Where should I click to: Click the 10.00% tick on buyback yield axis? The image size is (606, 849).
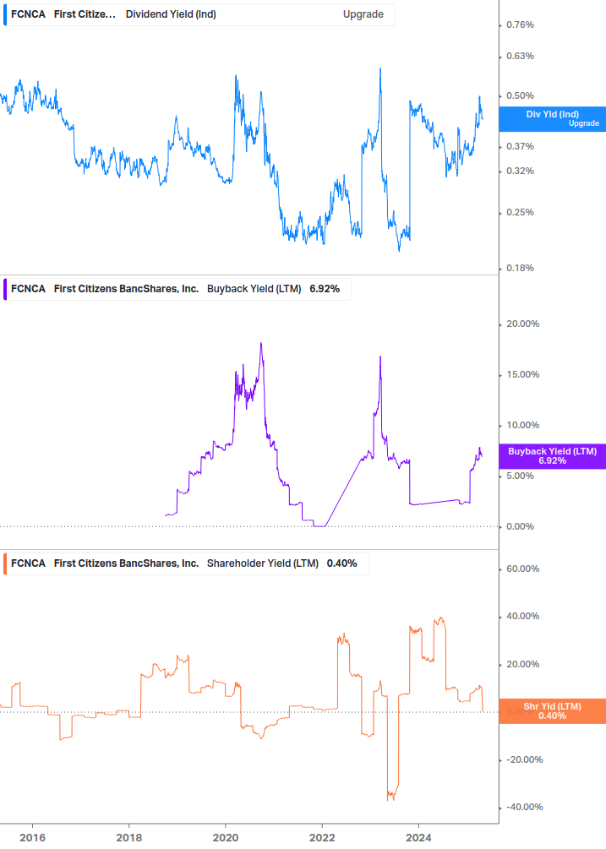click(x=522, y=426)
